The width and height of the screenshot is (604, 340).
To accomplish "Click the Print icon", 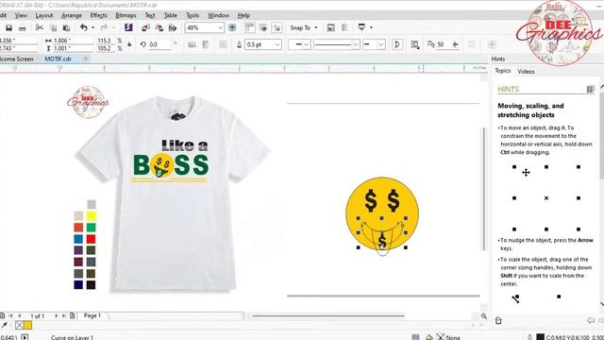I will pyautogui.click(x=23, y=27).
